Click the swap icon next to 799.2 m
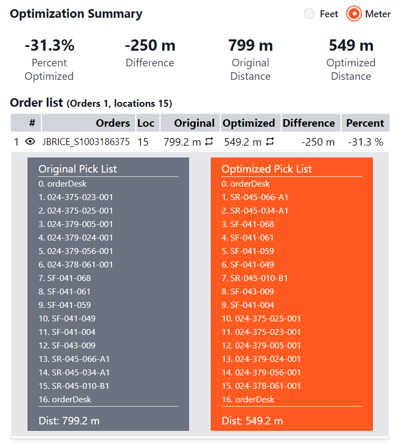 tap(209, 142)
